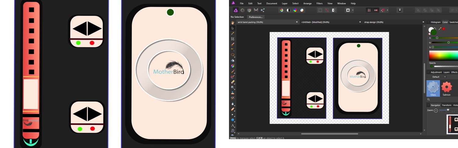Open the Histogram panel tab

click(435, 22)
